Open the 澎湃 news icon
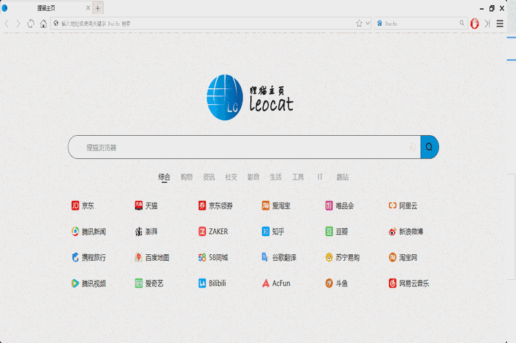Screen dimensions: 516x343 (139, 232)
